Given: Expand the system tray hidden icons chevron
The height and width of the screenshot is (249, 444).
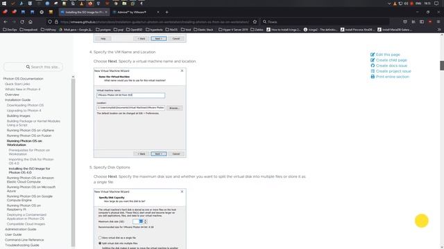Looking at the screenshot, I should [x=389, y=3].
